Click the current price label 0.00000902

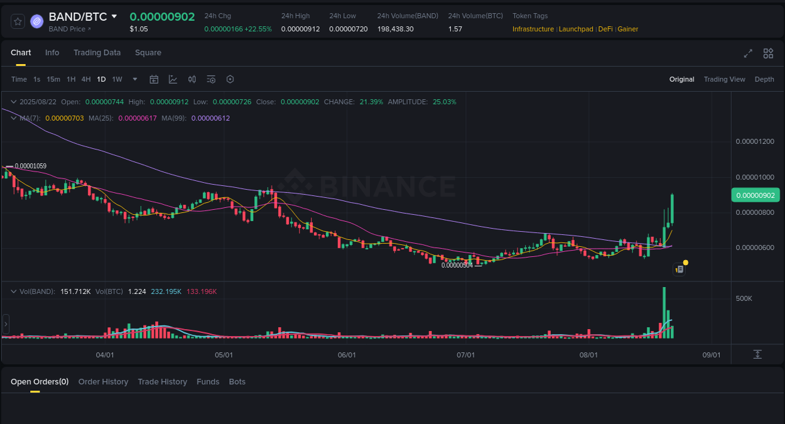[x=755, y=195]
